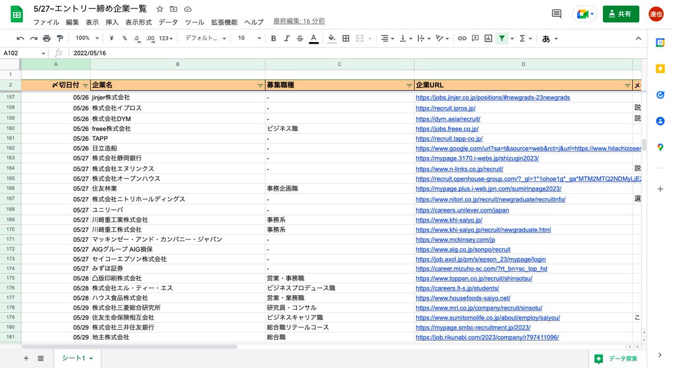Open horizontal align dropdown
The height and width of the screenshot is (368, 673).
(388, 38)
